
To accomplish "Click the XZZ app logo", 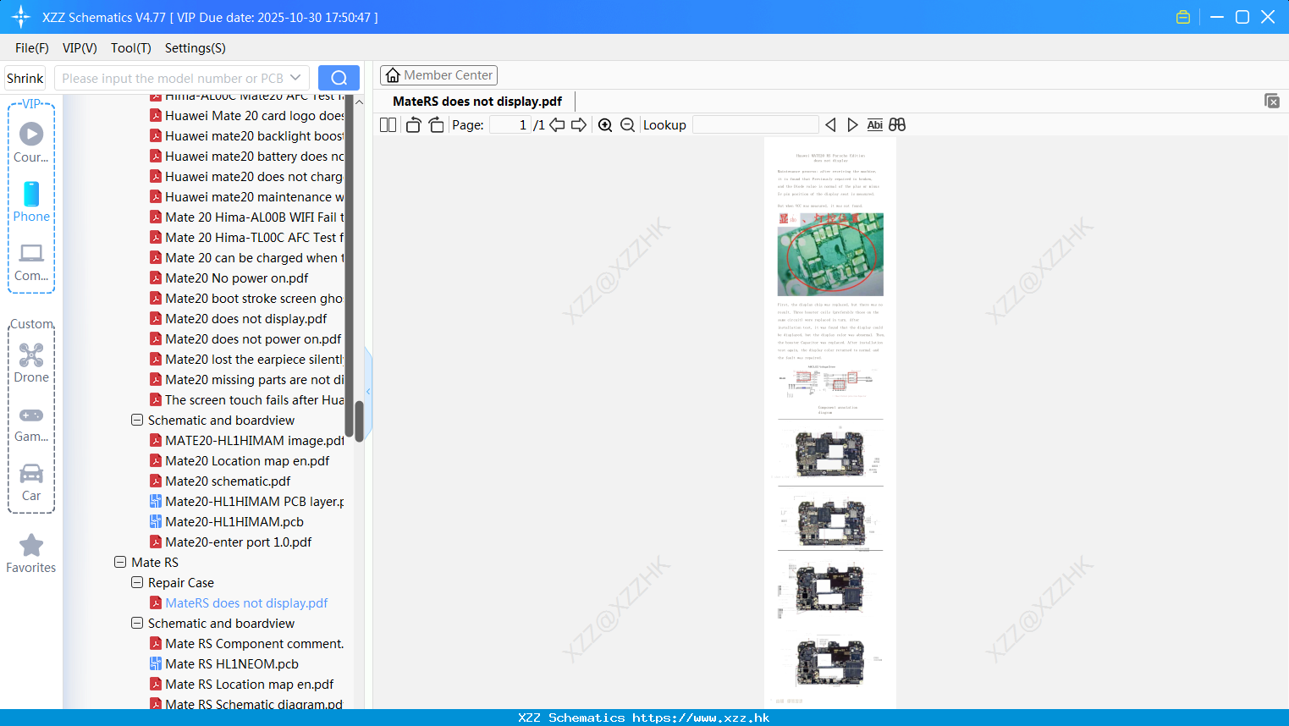I will 20,17.
